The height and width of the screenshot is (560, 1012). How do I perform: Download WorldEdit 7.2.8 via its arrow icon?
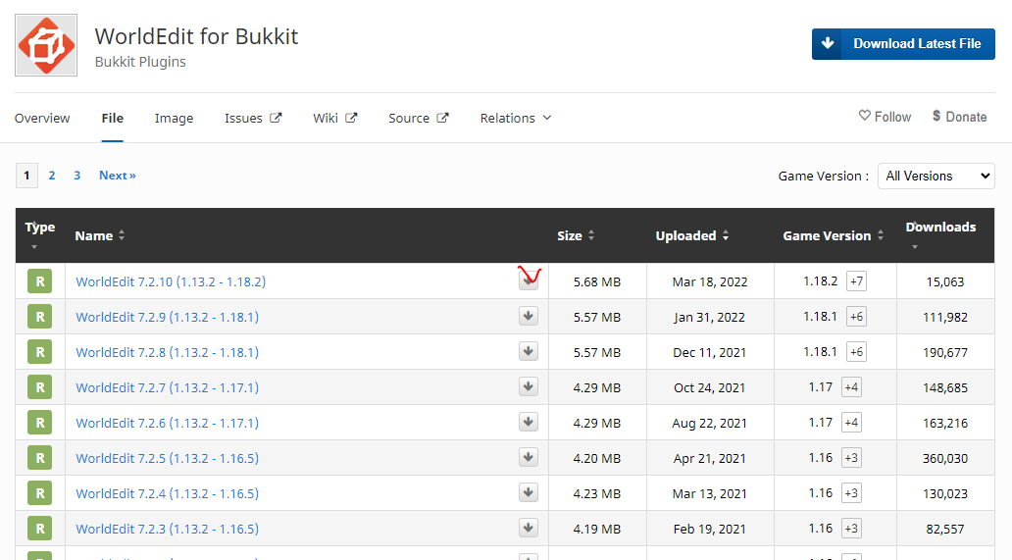tap(529, 352)
